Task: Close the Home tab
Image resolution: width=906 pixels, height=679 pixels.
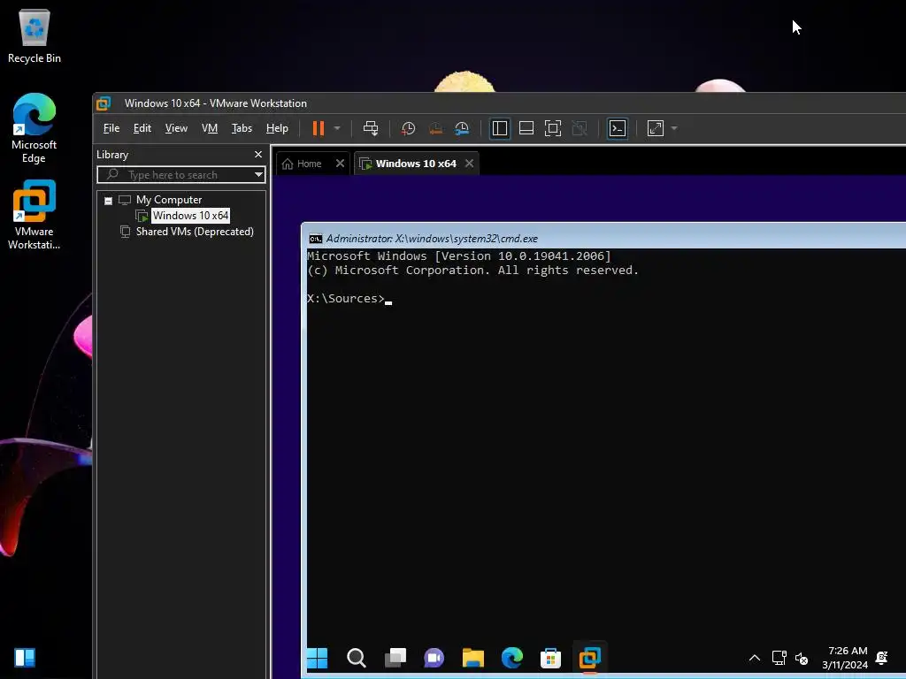Action: coord(341,164)
